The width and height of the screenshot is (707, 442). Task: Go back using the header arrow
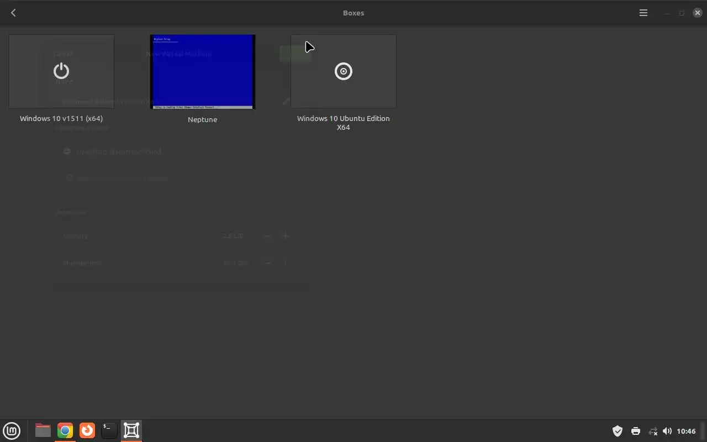tap(13, 13)
